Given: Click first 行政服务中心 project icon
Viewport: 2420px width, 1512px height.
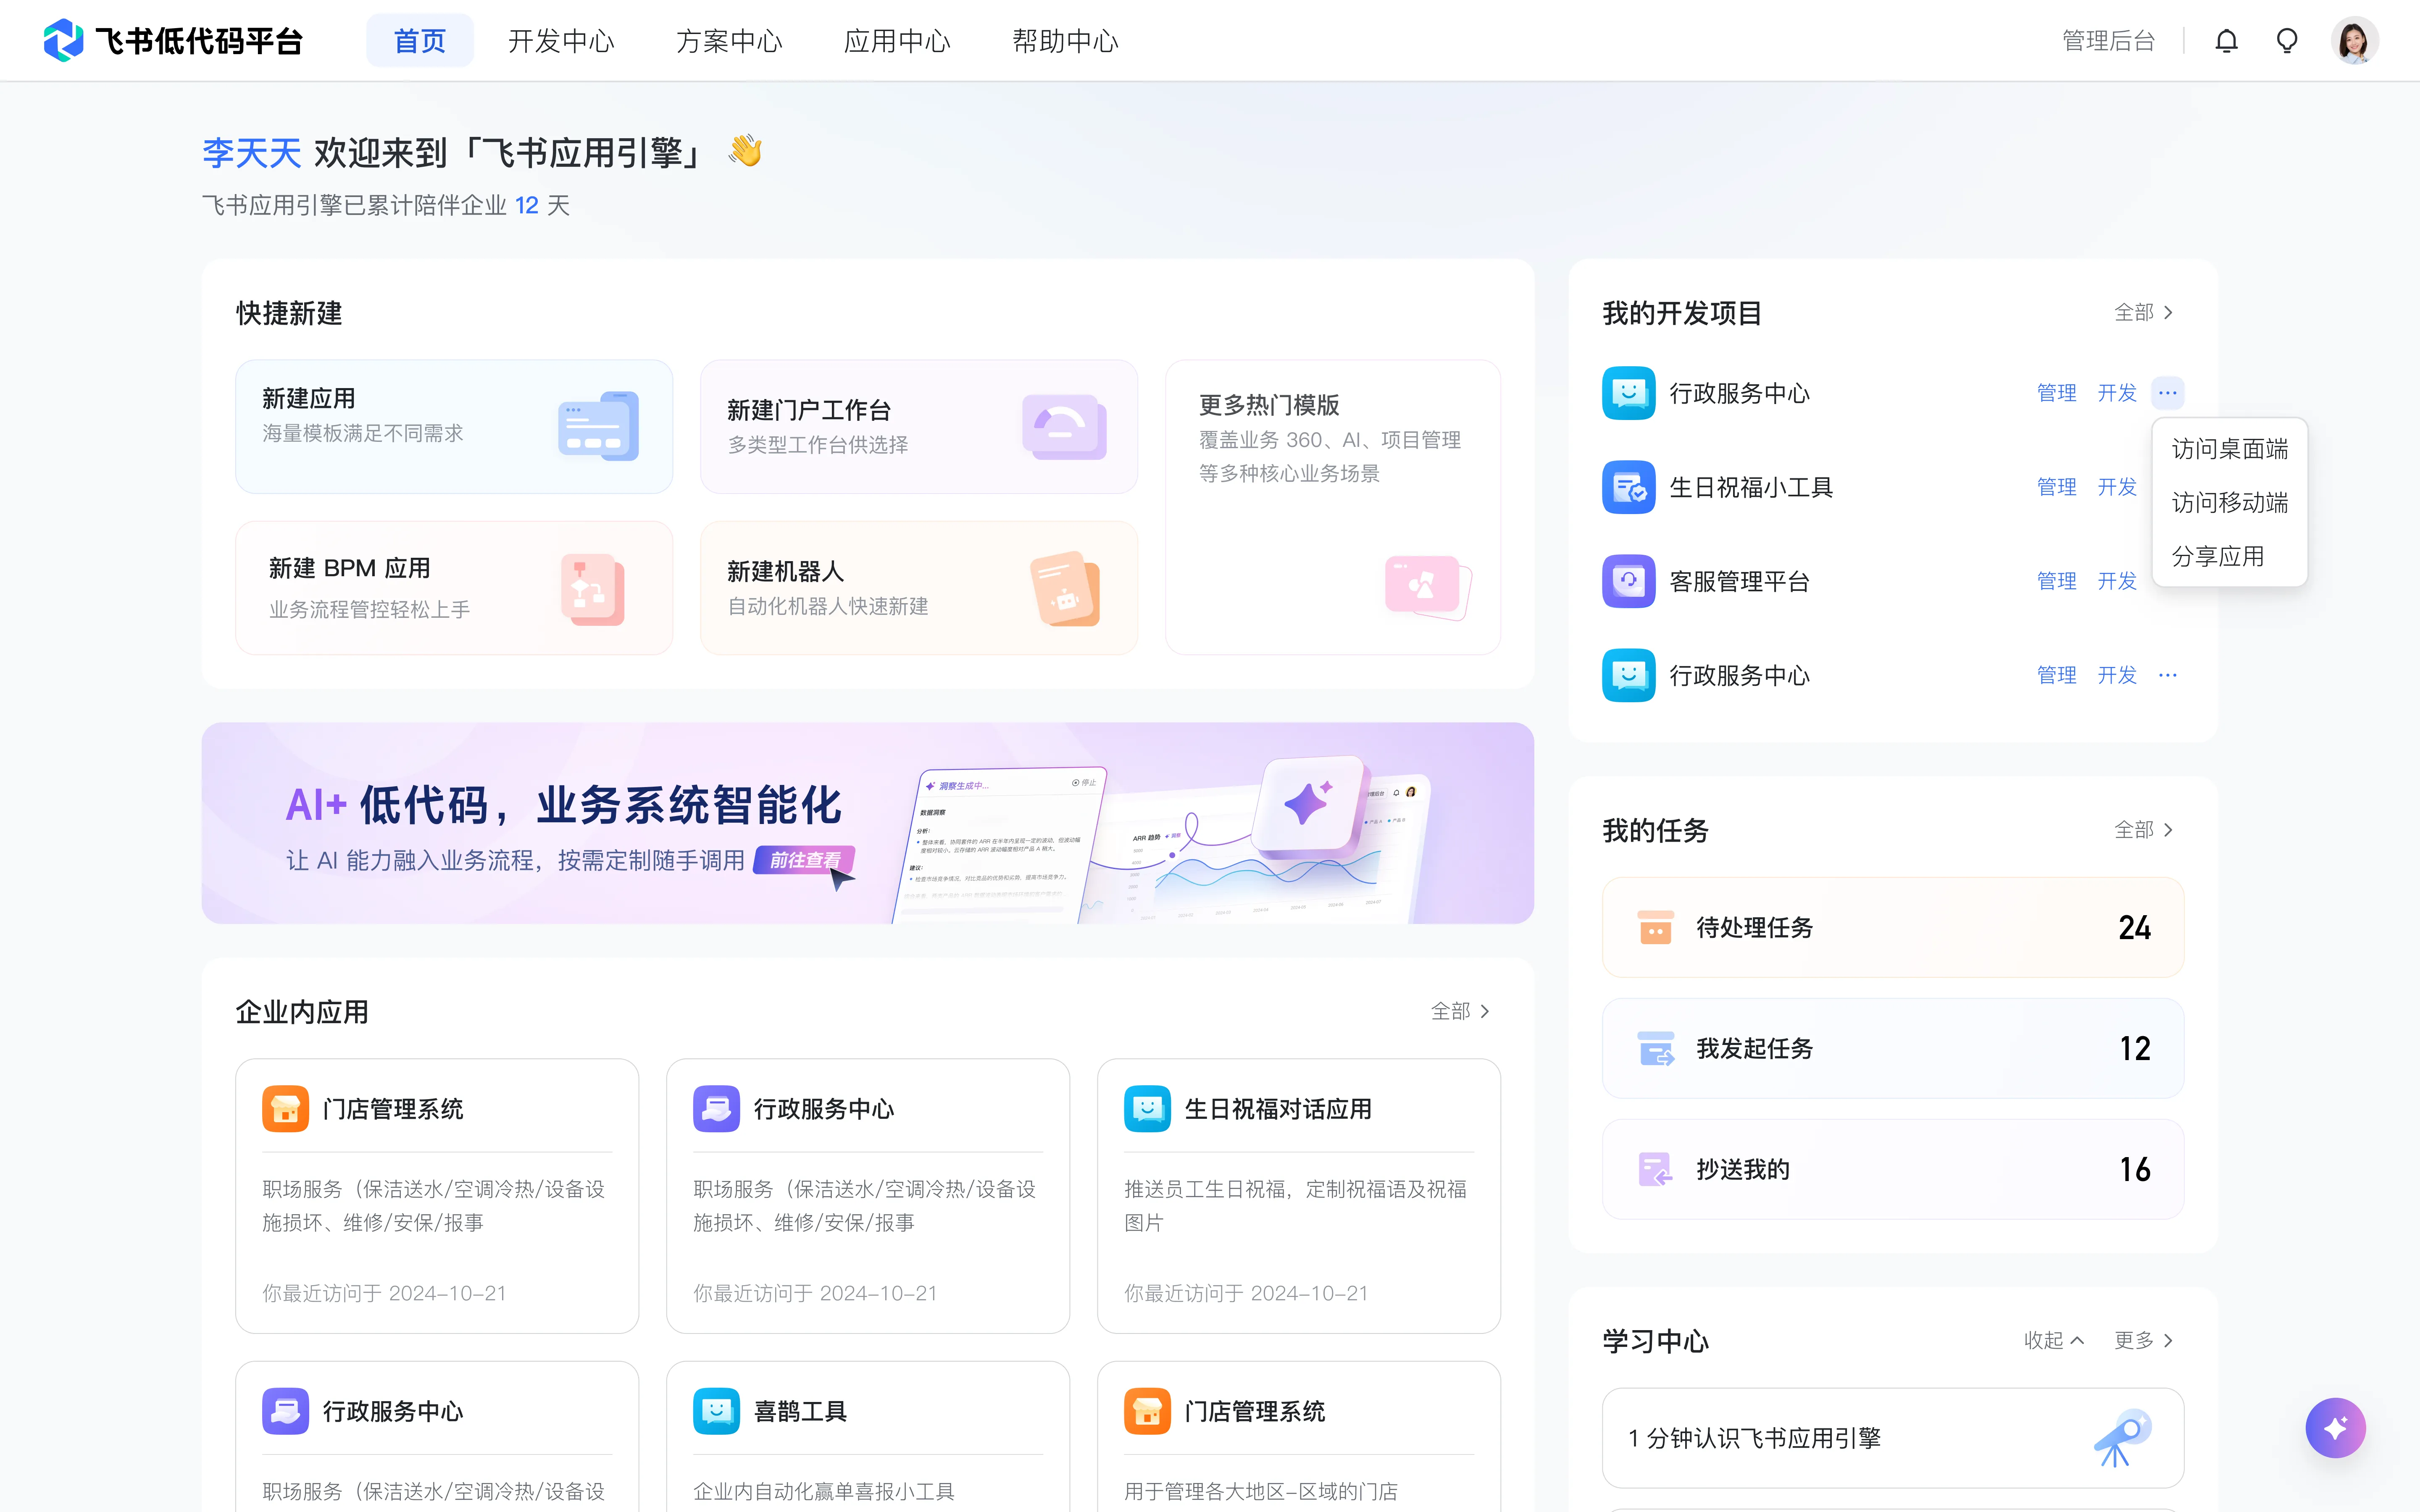Looking at the screenshot, I should (1629, 393).
